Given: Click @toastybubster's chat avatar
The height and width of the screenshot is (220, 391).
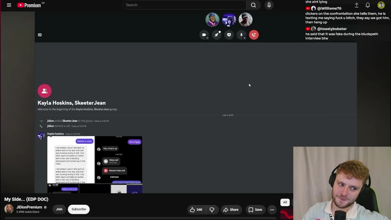Looking at the screenshot, I should [x=313, y=29].
